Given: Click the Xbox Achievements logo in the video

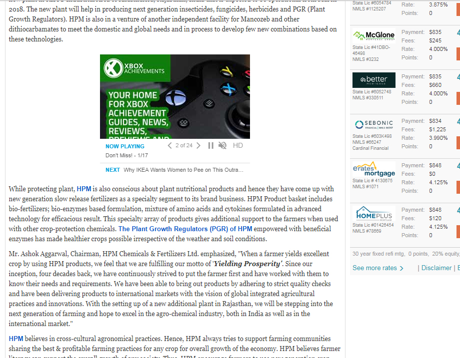Looking at the screenshot, I should tap(134, 68).
